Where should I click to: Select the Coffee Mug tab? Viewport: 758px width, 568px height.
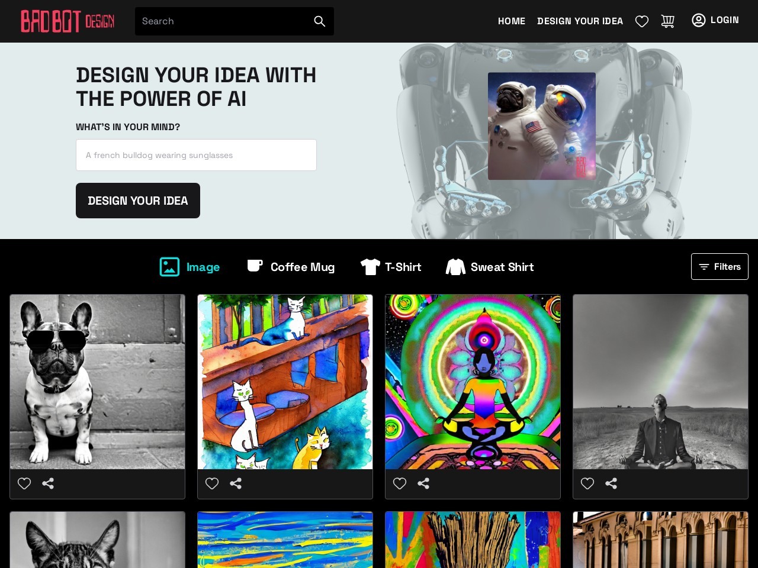pos(291,267)
